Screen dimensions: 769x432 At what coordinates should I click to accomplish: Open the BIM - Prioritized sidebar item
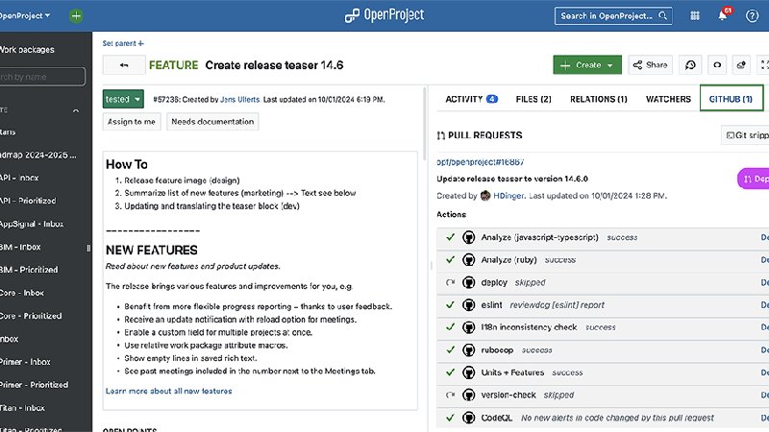[29, 270]
